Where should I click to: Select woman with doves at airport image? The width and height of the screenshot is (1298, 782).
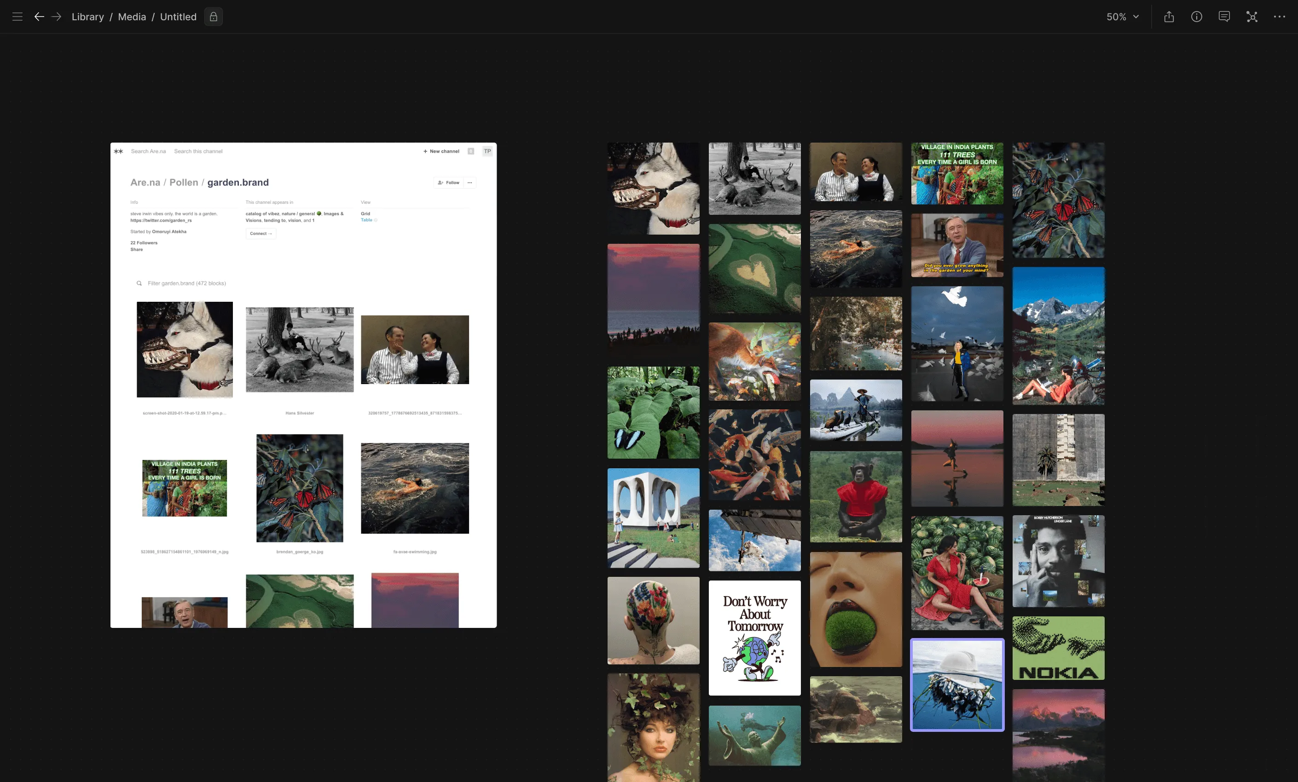(x=957, y=344)
